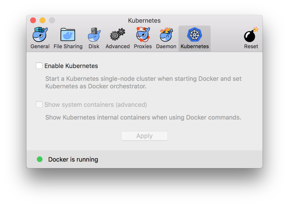Click the 'Docker is running' status text
289x206 pixels.
tap(73, 159)
